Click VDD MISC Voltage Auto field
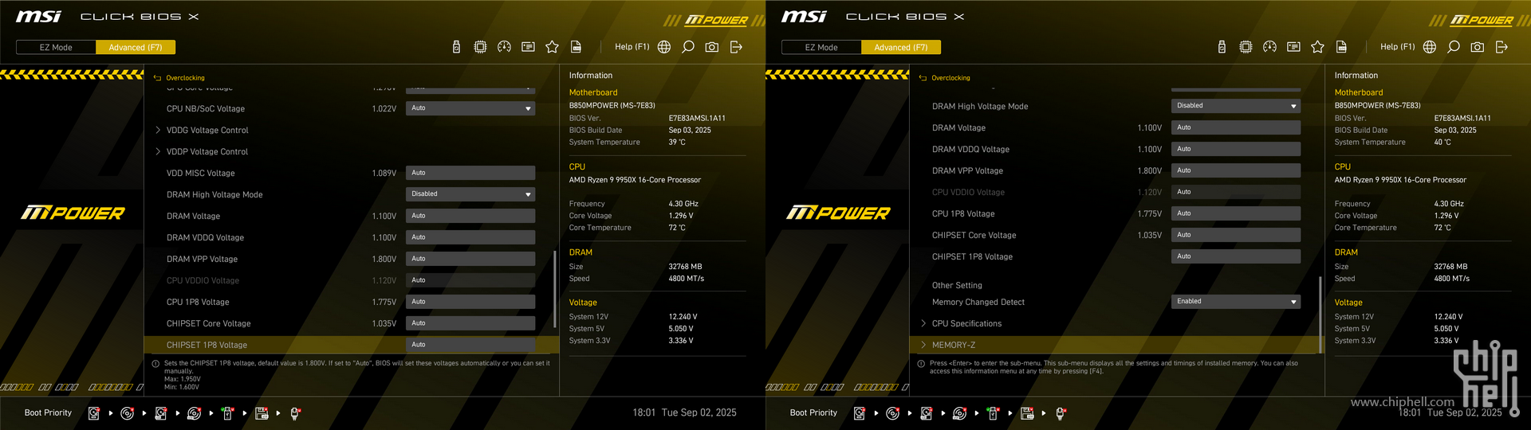Screen dimensions: 1531x430 point(470,173)
